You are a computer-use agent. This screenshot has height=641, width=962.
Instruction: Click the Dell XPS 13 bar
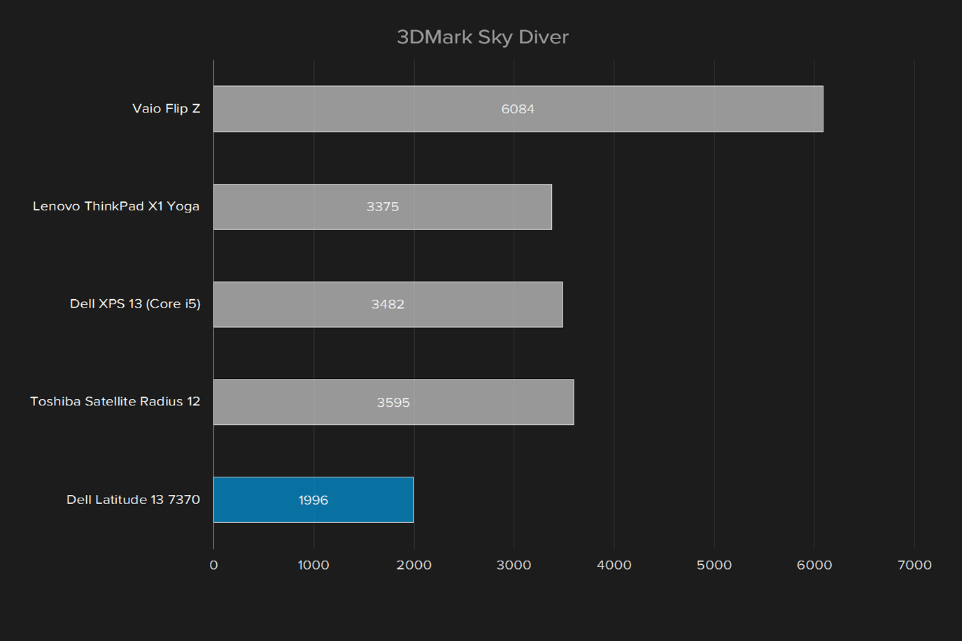(388, 305)
